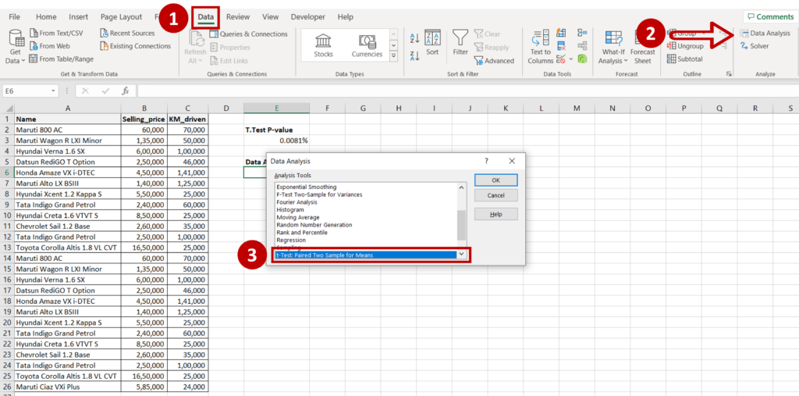Choose Regression in Analysis Tools
The height and width of the screenshot is (396, 799).
point(291,240)
